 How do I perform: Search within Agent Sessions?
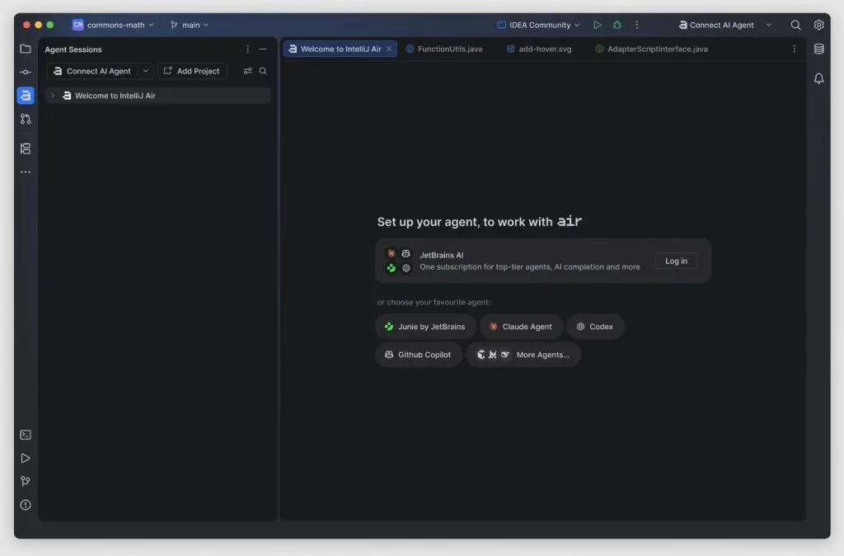click(263, 71)
